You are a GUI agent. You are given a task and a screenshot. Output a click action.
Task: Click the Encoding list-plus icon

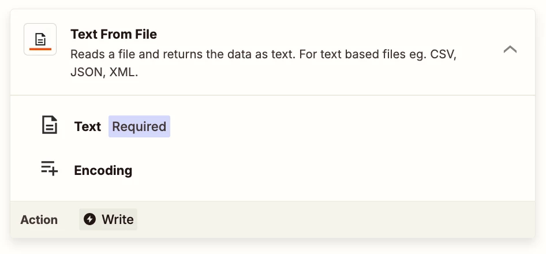[50, 169]
